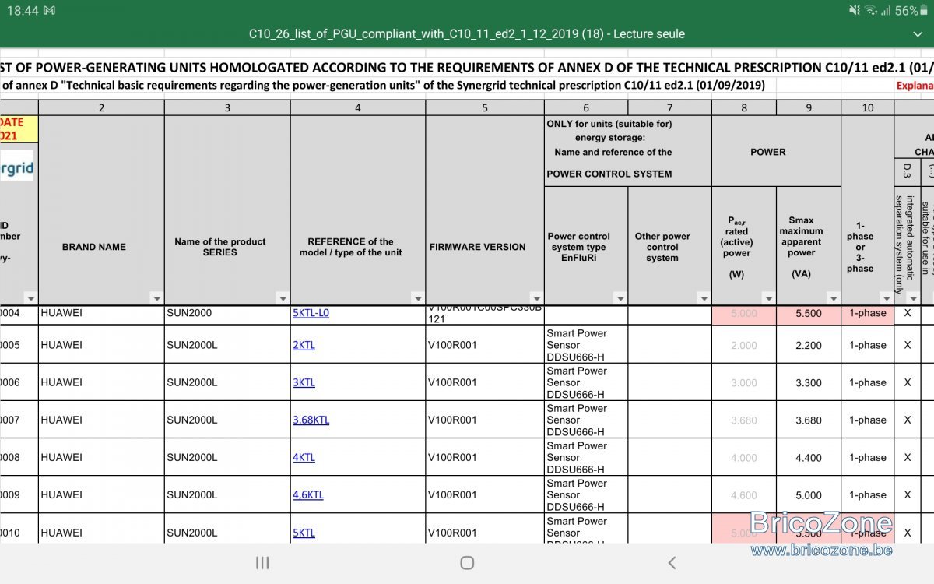Open the 3KTL model link
Screen dimensions: 934x584
[x=304, y=382]
